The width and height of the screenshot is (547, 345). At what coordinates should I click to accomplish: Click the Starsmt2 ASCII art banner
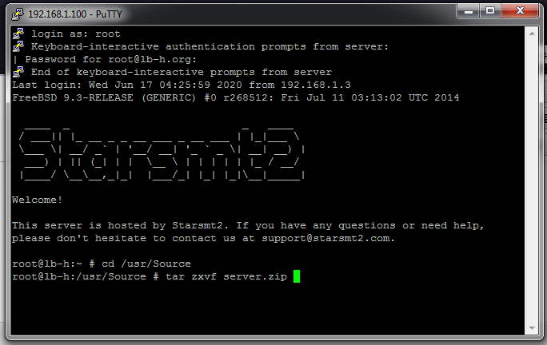pos(162,153)
